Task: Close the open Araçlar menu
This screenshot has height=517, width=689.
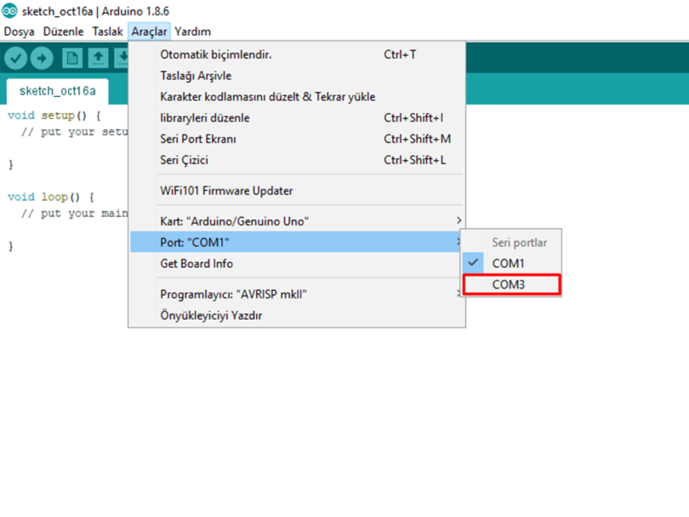Action: point(149,31)
